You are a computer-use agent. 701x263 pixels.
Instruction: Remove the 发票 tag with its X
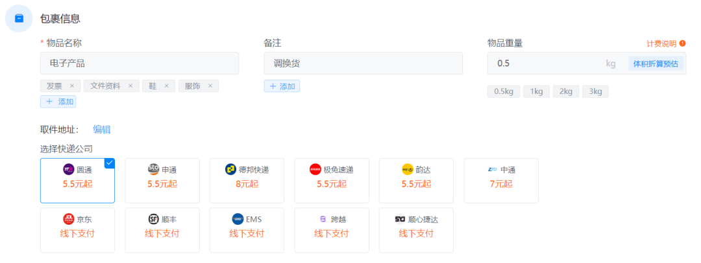pyautogui.click(x=72, y=86)
